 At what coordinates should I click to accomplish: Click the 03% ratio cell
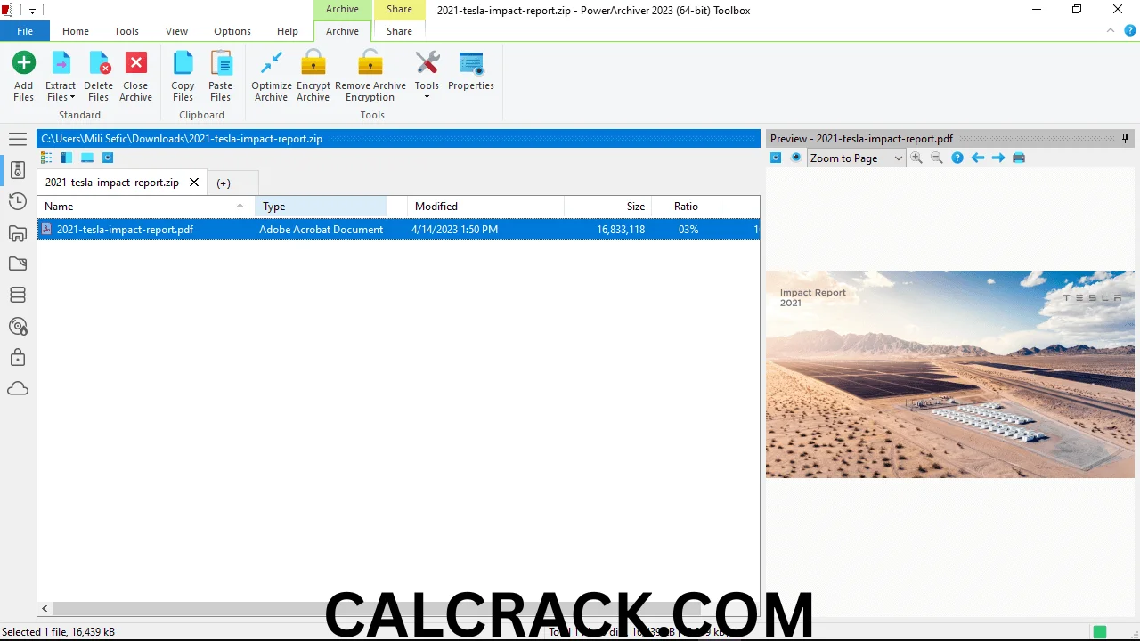coord(688,230)
